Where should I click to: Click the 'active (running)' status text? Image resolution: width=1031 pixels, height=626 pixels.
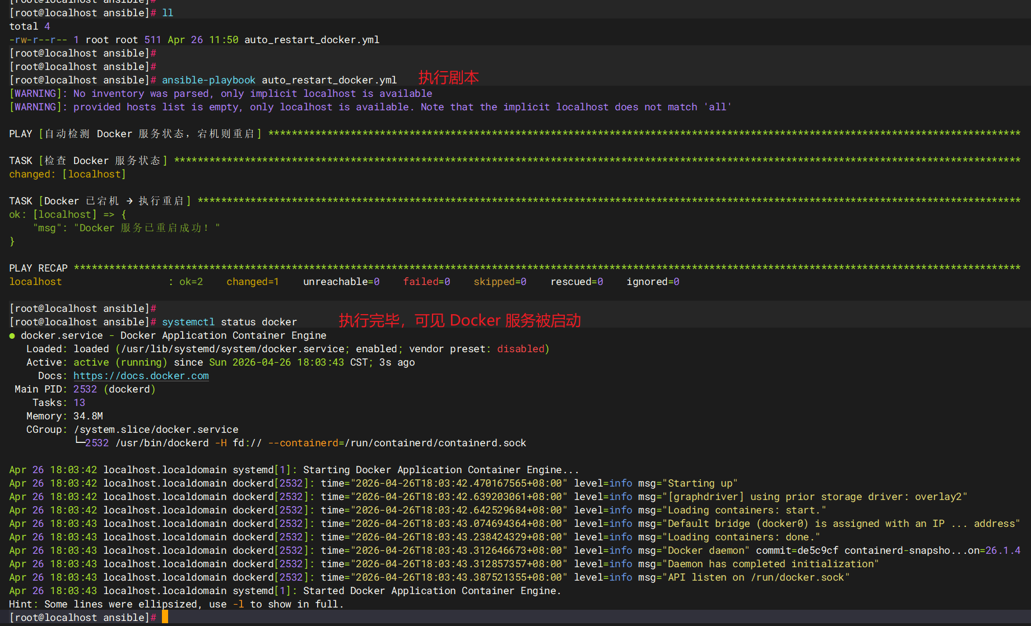[120, 362]
